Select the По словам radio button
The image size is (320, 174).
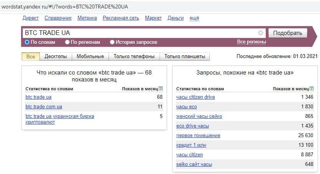point(27,42)
